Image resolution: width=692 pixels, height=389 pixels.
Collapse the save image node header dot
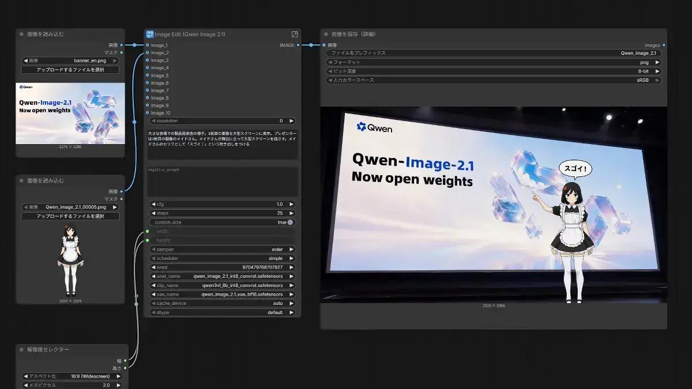tap(326, 34)
